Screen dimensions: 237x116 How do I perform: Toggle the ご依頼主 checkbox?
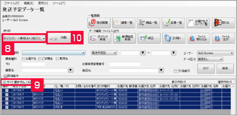pyautogui.click(x=40, y=59)
